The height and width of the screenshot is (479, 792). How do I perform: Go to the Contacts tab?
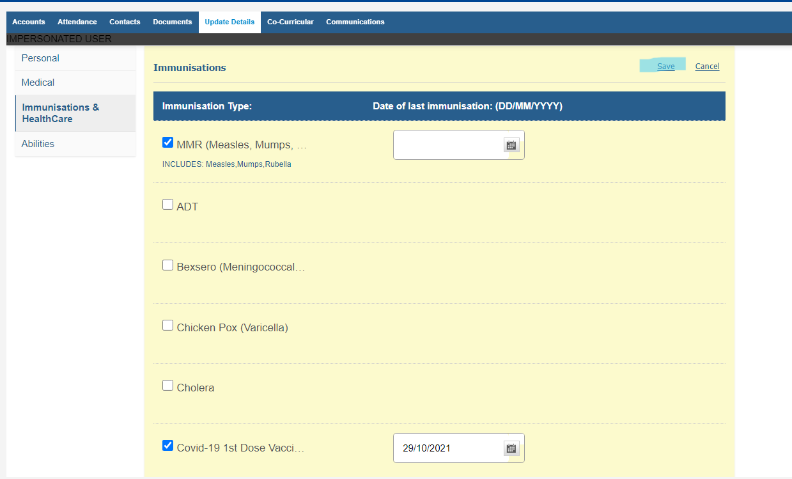tap(125, 22)
